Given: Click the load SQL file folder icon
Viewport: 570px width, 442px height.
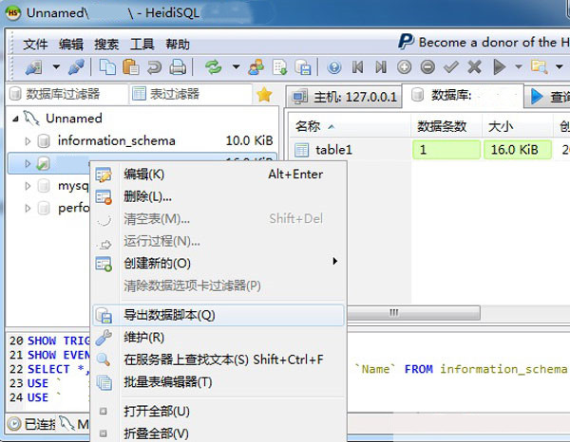Looking at the screenshot, I should [539, 67].
